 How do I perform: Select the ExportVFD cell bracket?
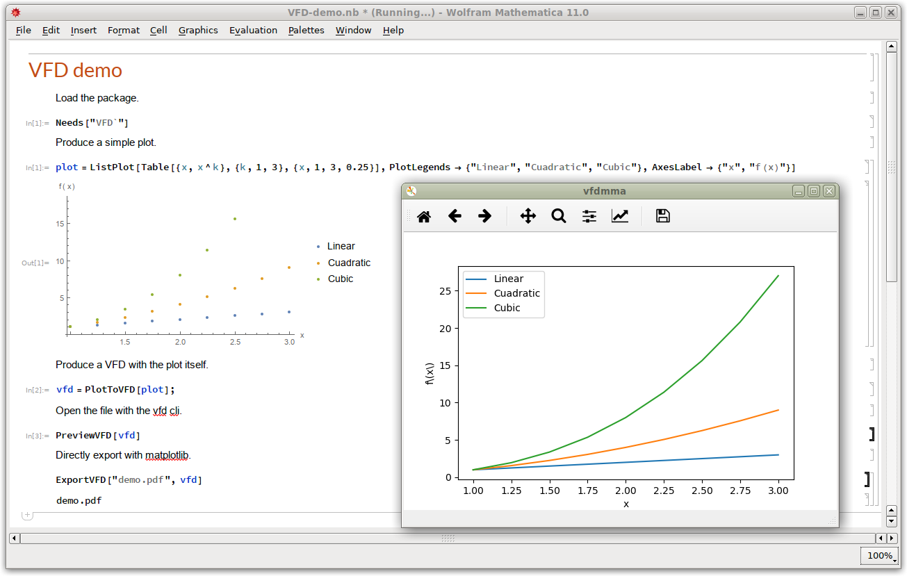click(867, 479)
